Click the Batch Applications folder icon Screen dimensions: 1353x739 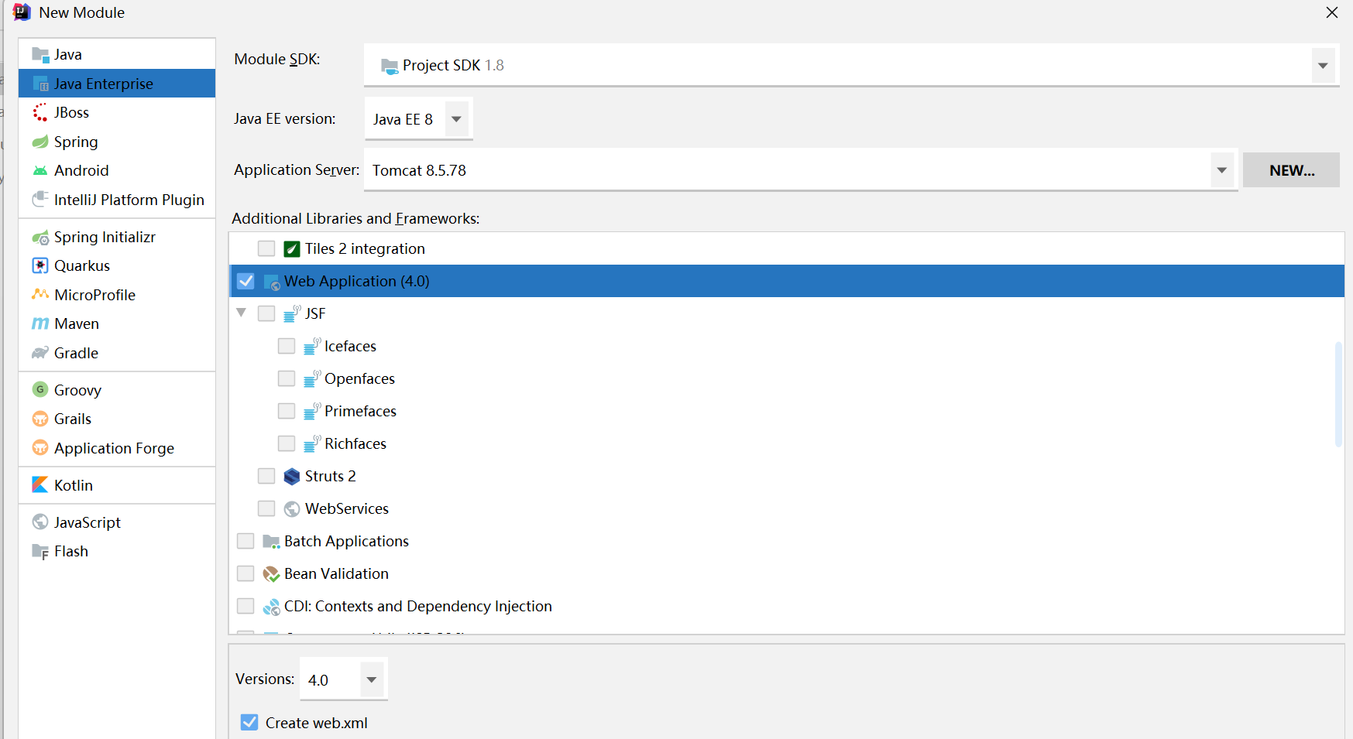(271, 542)
